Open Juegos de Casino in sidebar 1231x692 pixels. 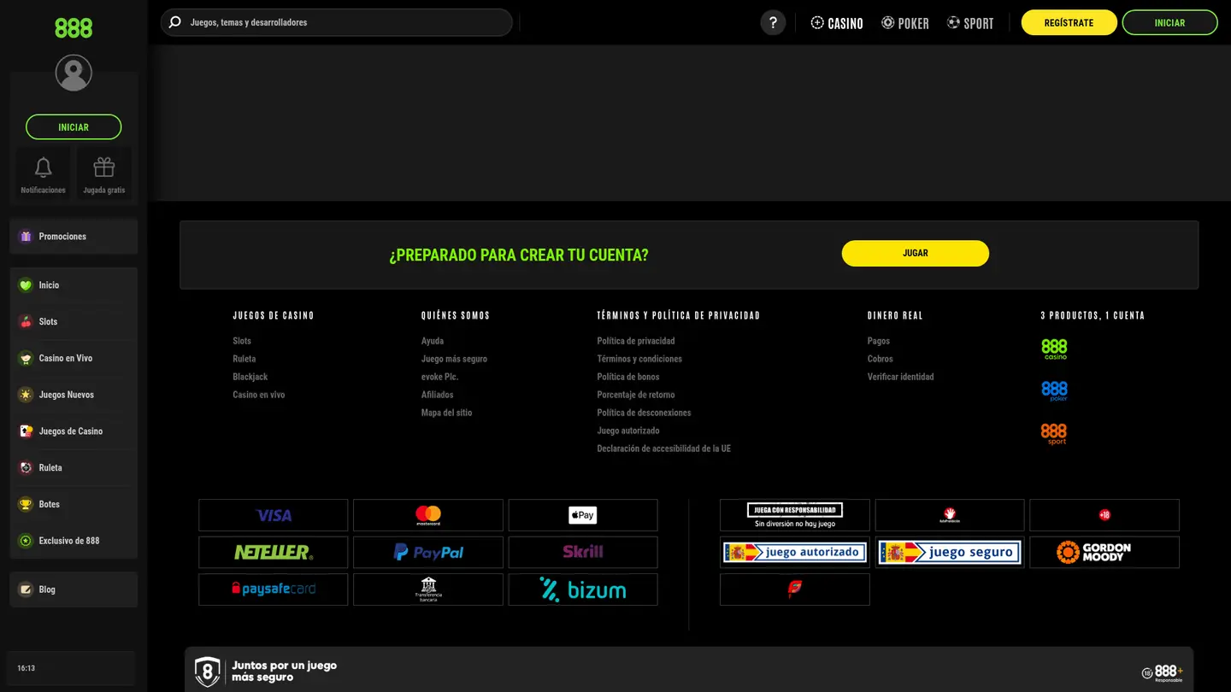pos(74,431)
